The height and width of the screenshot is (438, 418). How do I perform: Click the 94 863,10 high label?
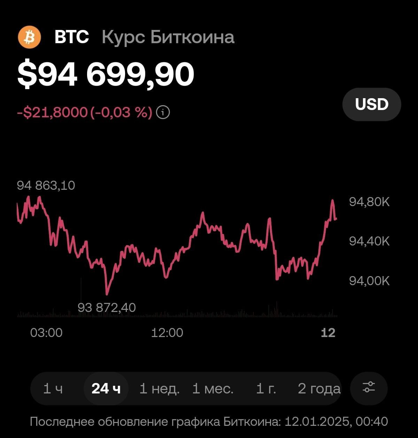pyautogui.click(x=46, y=185)
